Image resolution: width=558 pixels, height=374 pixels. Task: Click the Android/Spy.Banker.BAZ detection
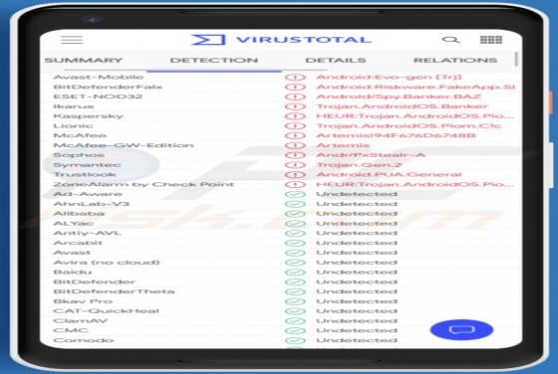click(399, 96)
